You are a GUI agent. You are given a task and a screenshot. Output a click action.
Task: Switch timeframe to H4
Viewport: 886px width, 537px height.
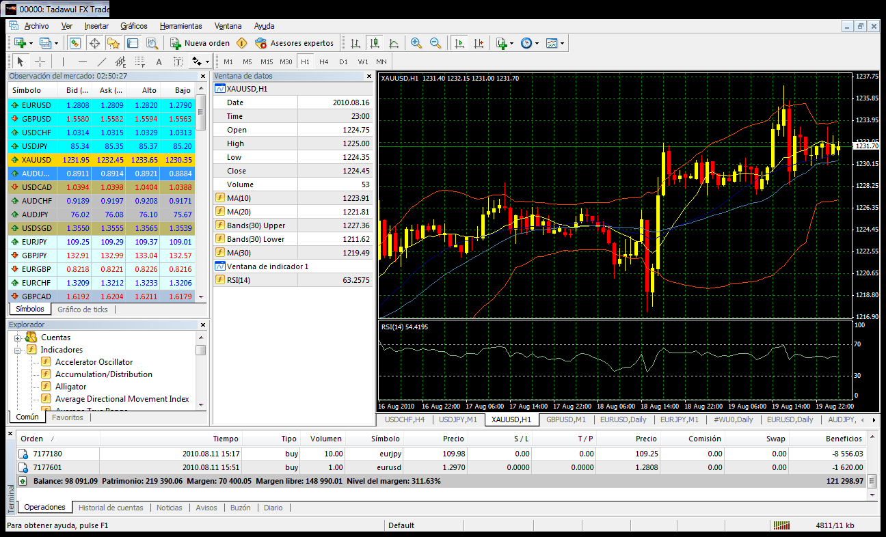point(324,61)
